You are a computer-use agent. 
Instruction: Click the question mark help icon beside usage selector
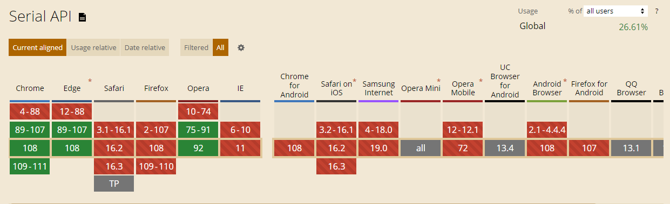point(657,11)
